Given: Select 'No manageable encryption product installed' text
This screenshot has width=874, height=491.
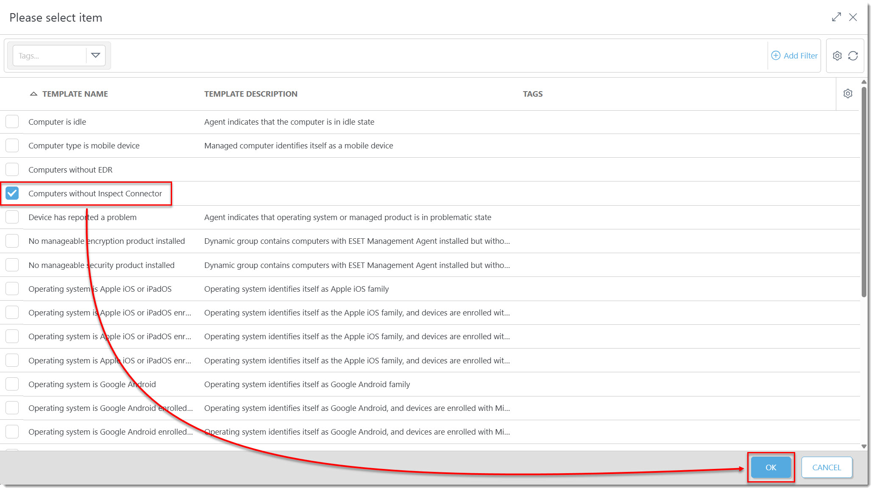Looking at the screenshot, I should click(x=107, y=241).
